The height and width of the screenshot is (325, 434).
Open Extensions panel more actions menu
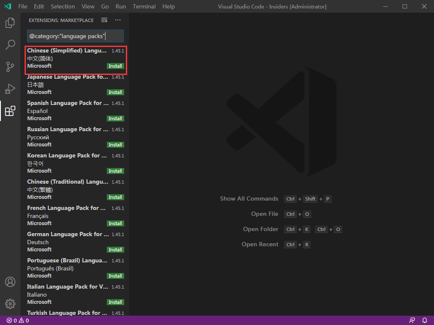[118, 20]
